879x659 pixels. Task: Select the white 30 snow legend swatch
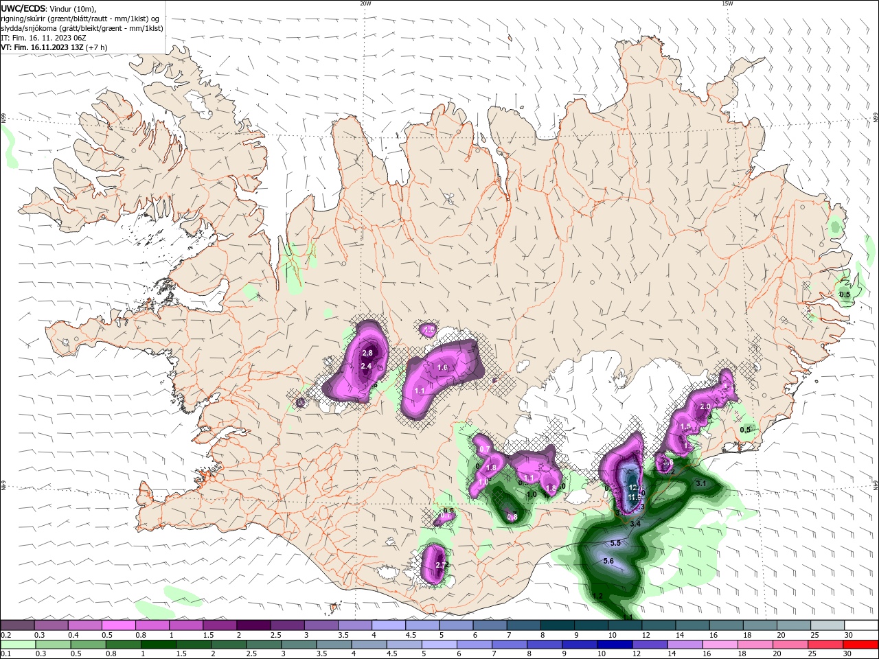coord(860,625)
